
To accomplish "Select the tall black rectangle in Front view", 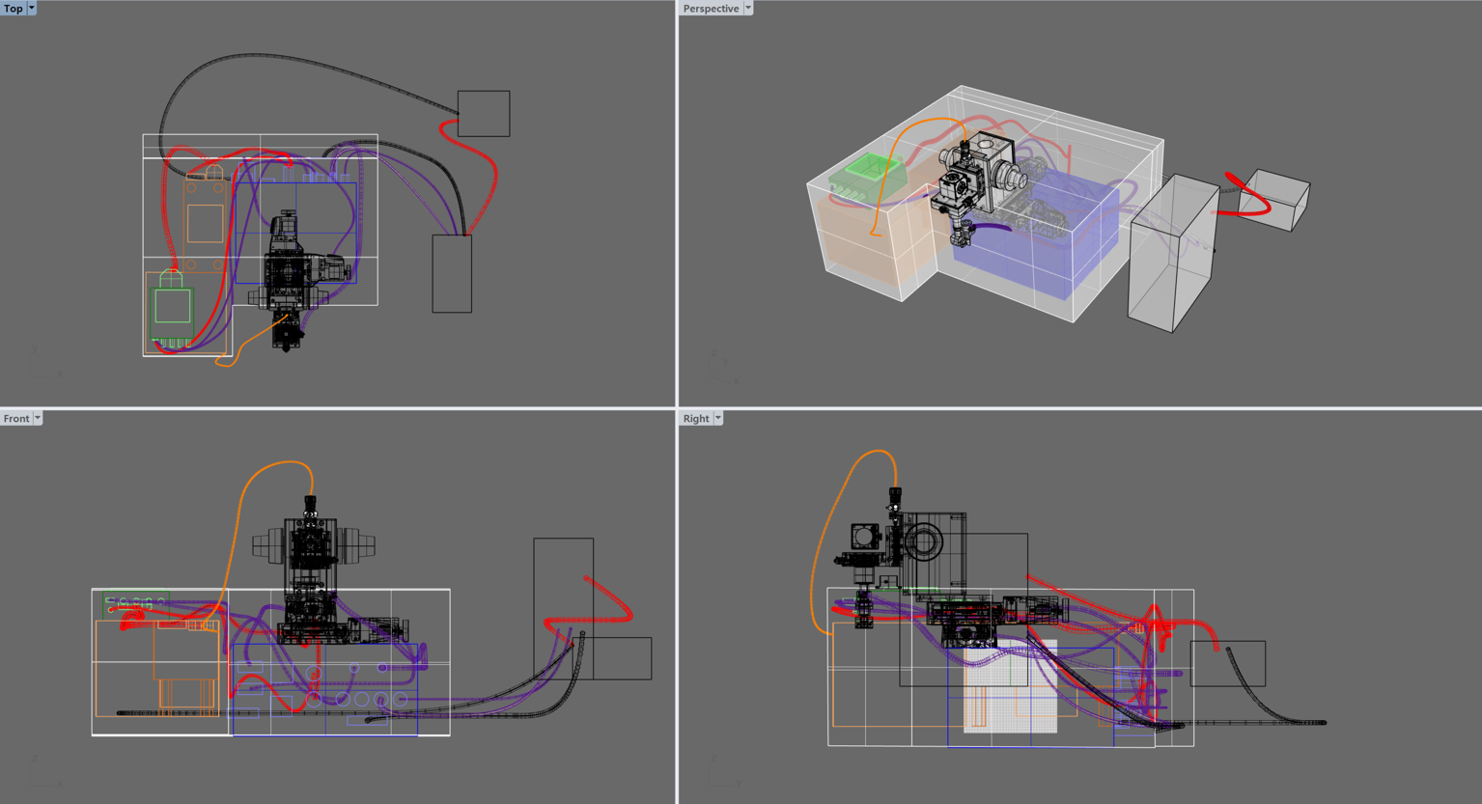I will 563,579.
